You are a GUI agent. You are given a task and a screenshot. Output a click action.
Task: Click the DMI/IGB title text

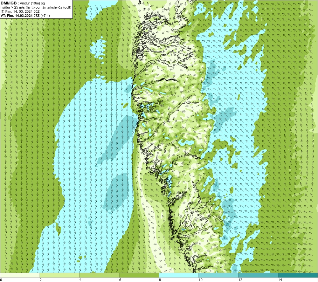click(9, 3)
